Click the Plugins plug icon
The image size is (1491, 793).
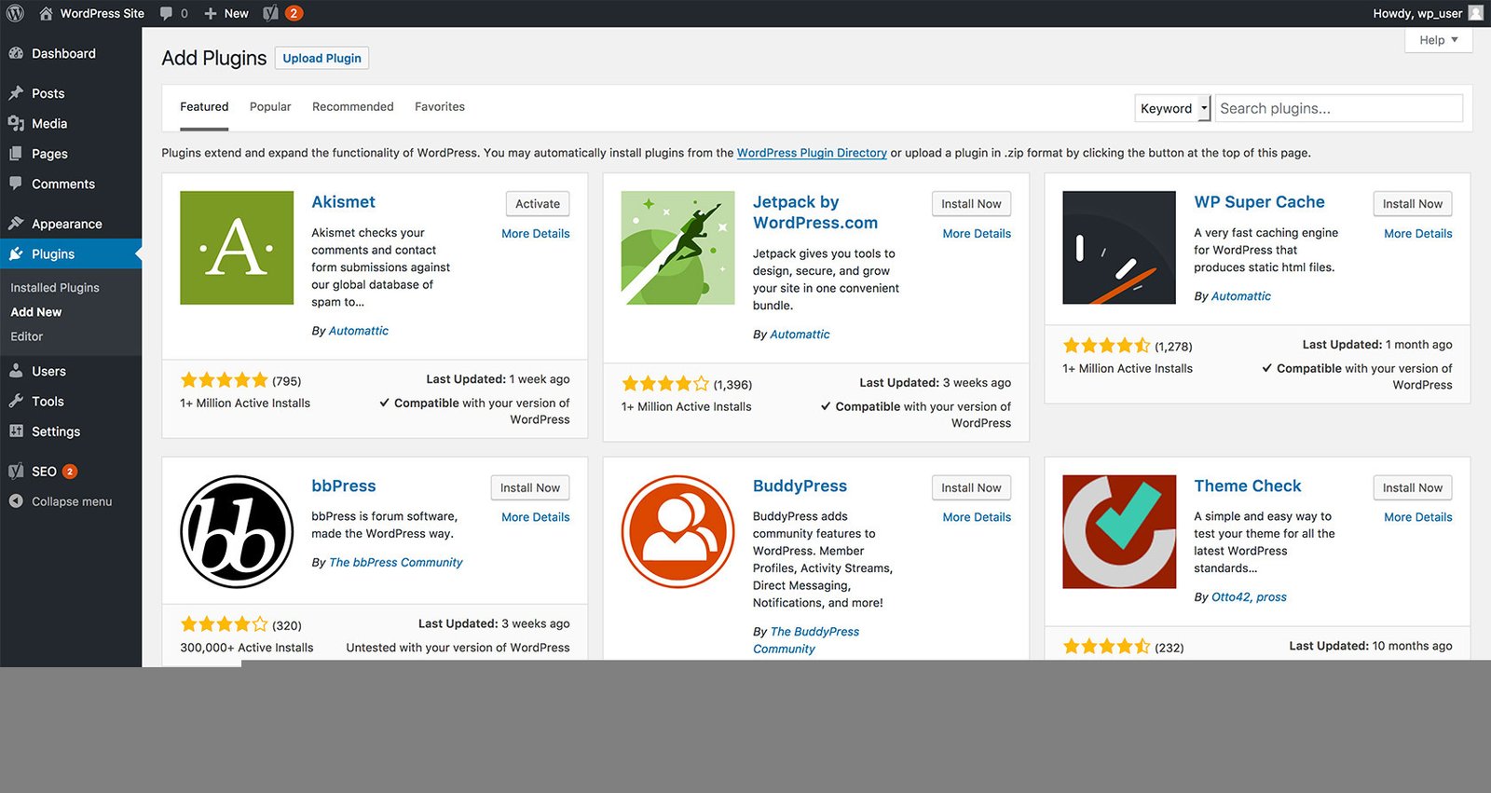point(16,253)
